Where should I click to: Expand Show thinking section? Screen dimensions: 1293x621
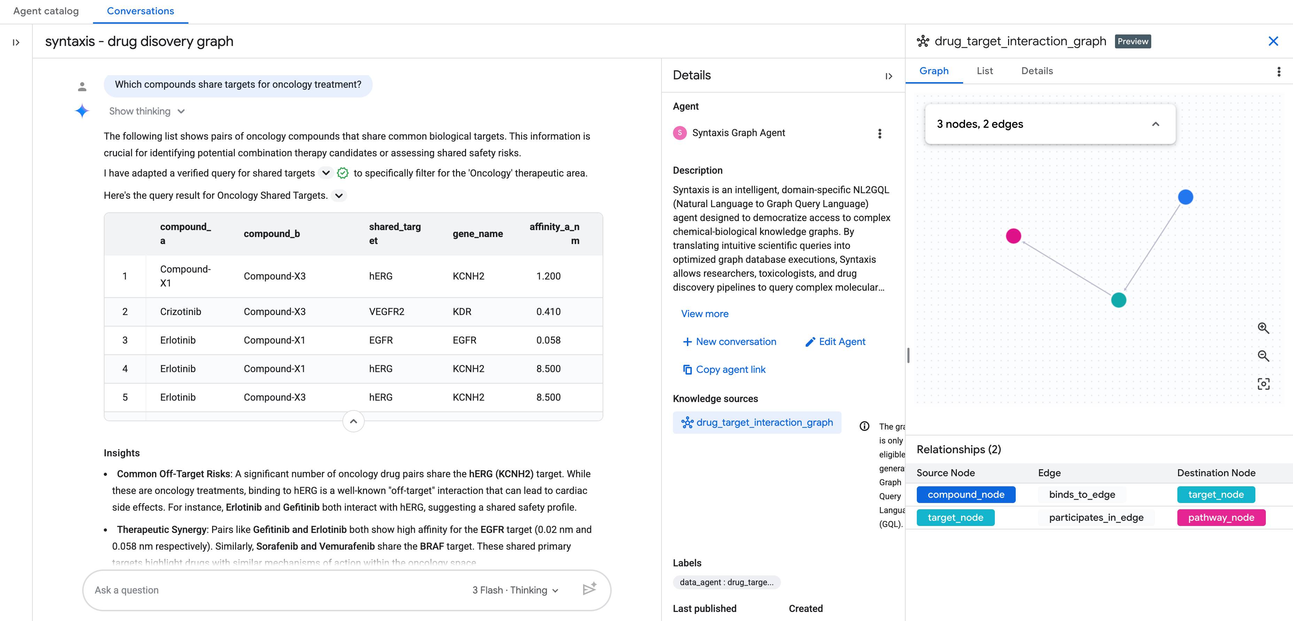147,111
